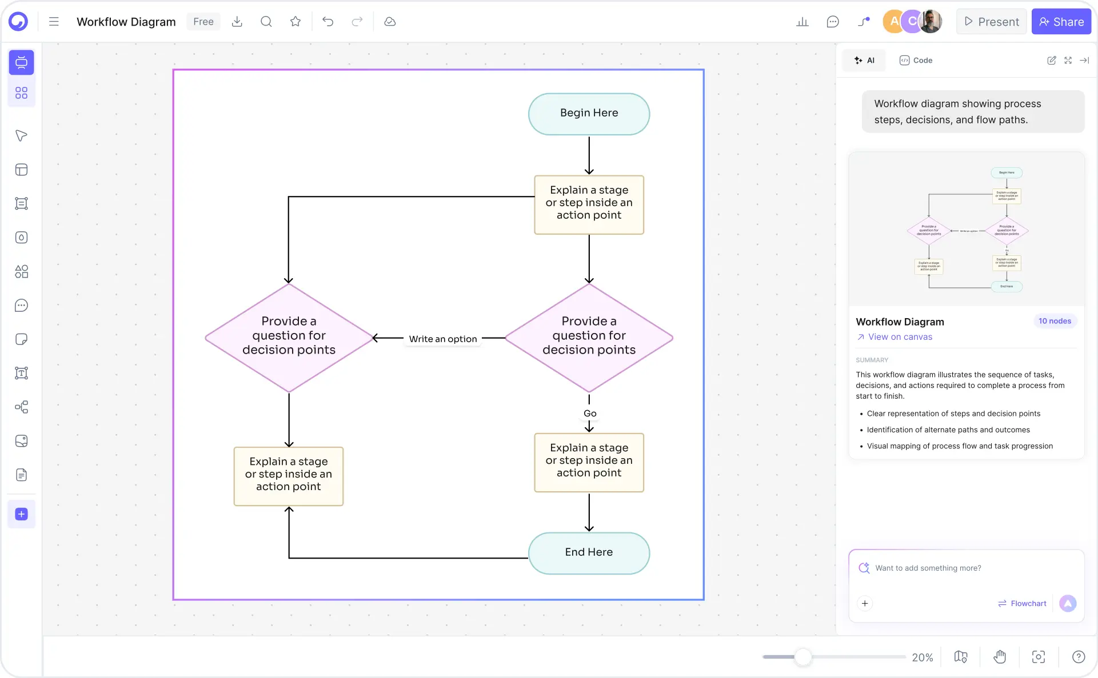Send the AI prompt with arrow button
The width and height of the screenshot is (1098, 678).
[1068, 603]
